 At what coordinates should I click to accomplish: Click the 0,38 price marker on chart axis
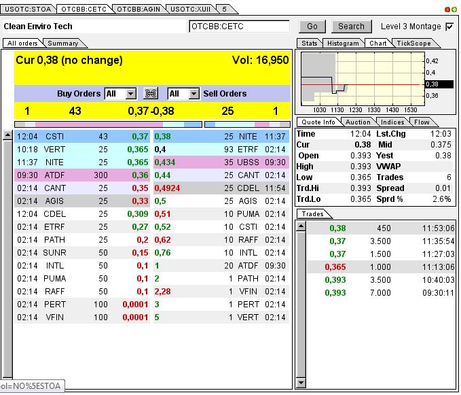pos(439,84)
